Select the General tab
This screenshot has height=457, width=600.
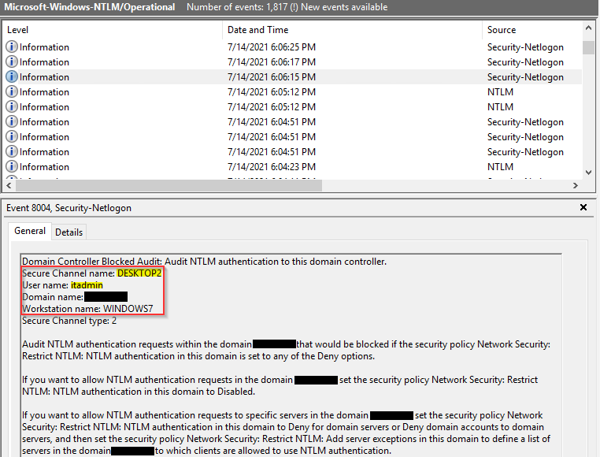(x=30, y=232)
